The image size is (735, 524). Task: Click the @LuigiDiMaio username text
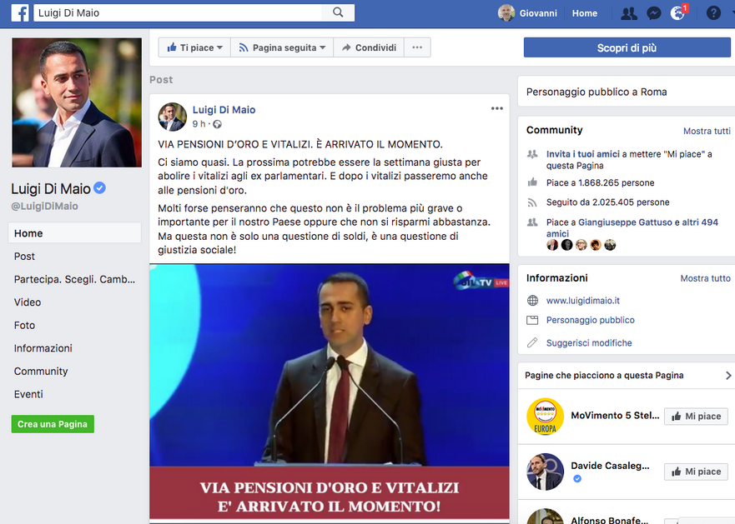click(x=44, y=206)
